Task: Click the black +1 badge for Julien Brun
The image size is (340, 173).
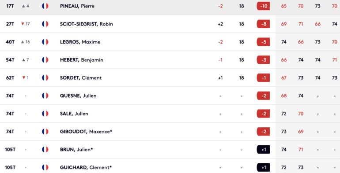Action: pos(263,149)
